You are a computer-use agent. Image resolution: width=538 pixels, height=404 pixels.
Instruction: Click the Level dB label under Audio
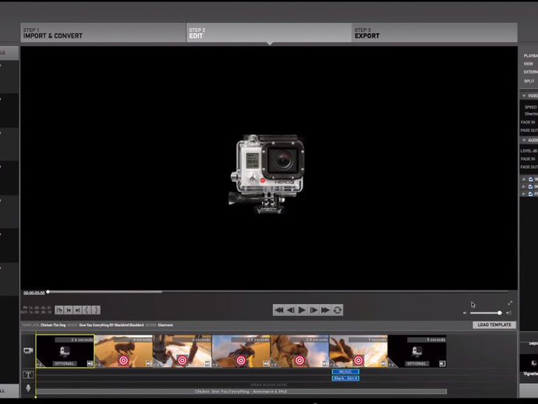pos(529,151)
